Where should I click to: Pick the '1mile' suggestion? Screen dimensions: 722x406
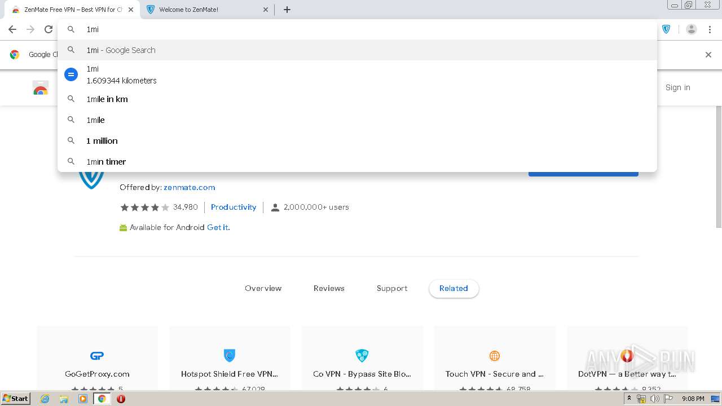(x=357, y=120)
